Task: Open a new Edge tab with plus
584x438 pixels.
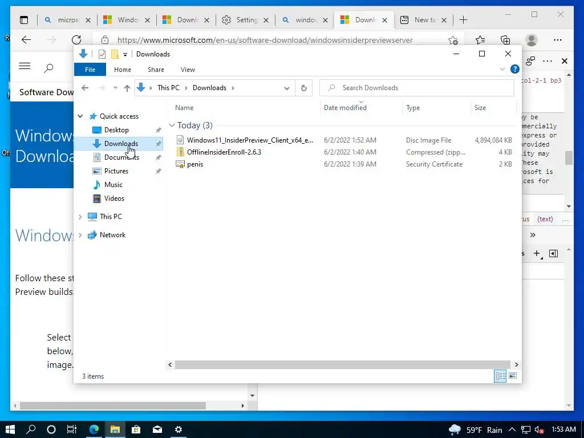Action: coord(463,20)
